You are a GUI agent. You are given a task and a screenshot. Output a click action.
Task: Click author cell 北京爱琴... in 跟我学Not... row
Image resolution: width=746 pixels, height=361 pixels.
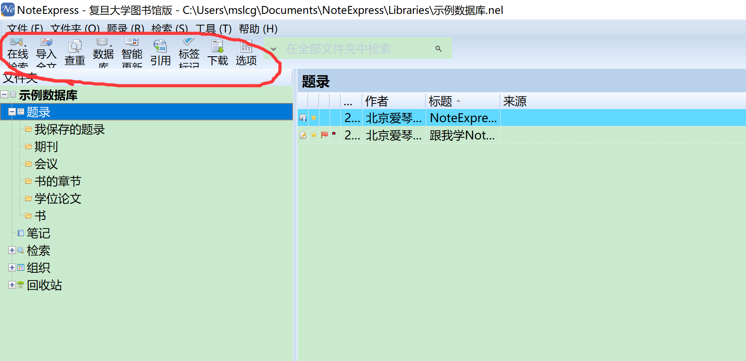pos(394,135)
